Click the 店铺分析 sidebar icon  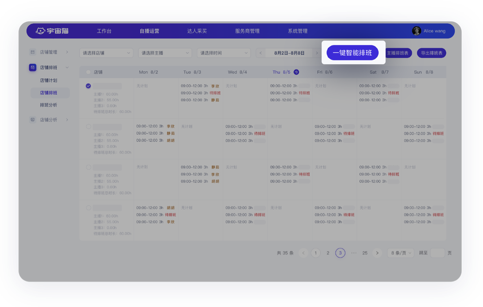click(33, 120)
